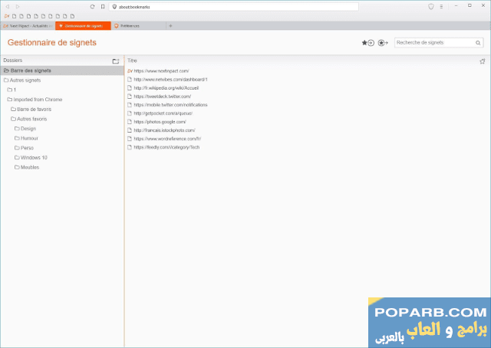Open the bookmark settings gear dropdown
Screen dimensions: 491x348
[382, 43]
